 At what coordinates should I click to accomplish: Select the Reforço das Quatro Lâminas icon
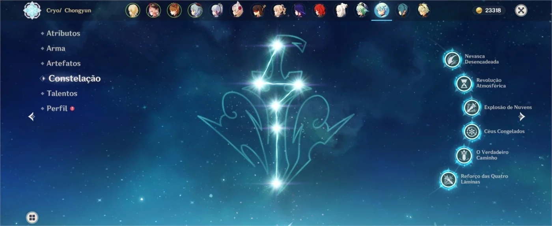[x=449, y=180]
